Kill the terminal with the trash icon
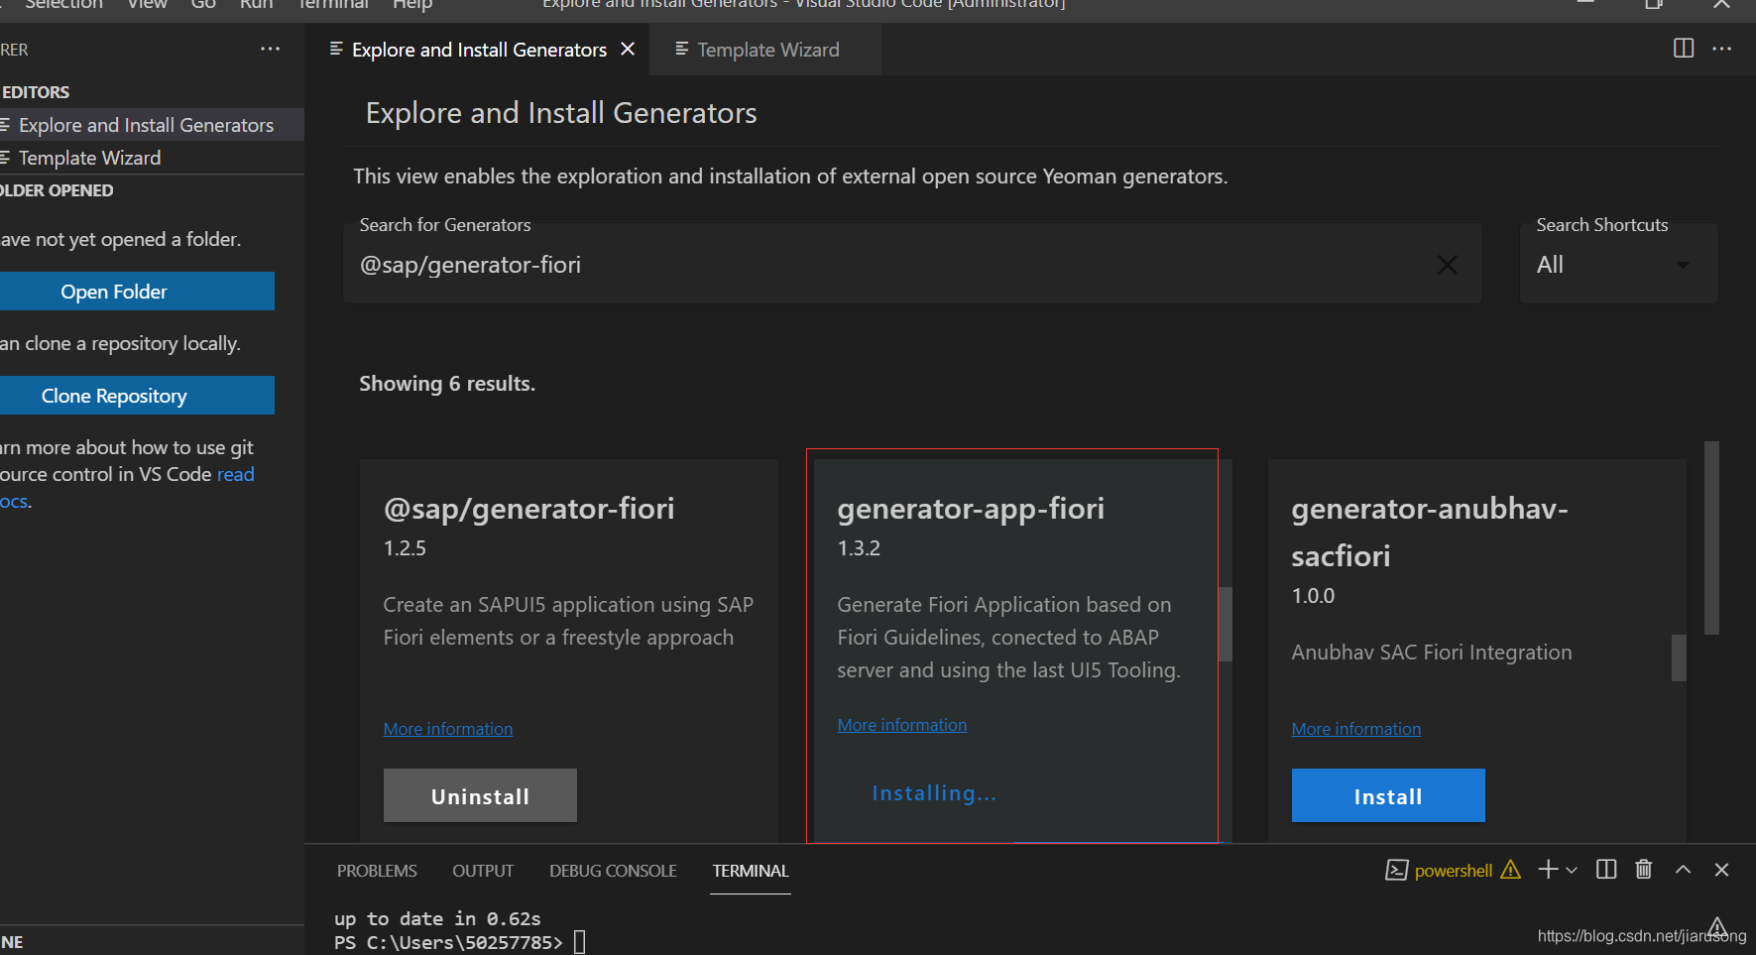The height and width of the screenshot is (955, 1756). tap(1644, 870)
